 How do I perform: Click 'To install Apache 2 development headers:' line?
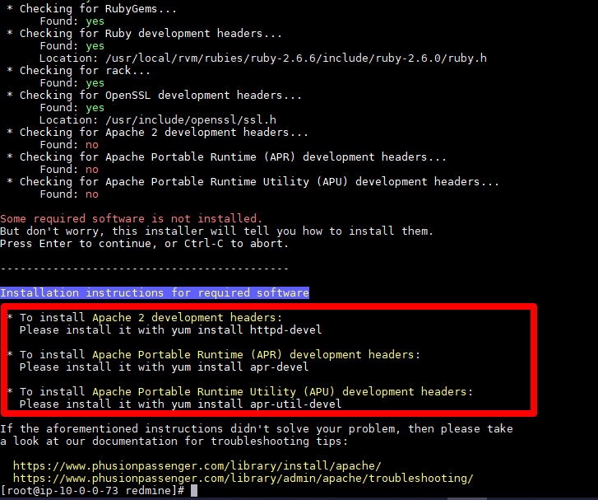click(145, 318)
